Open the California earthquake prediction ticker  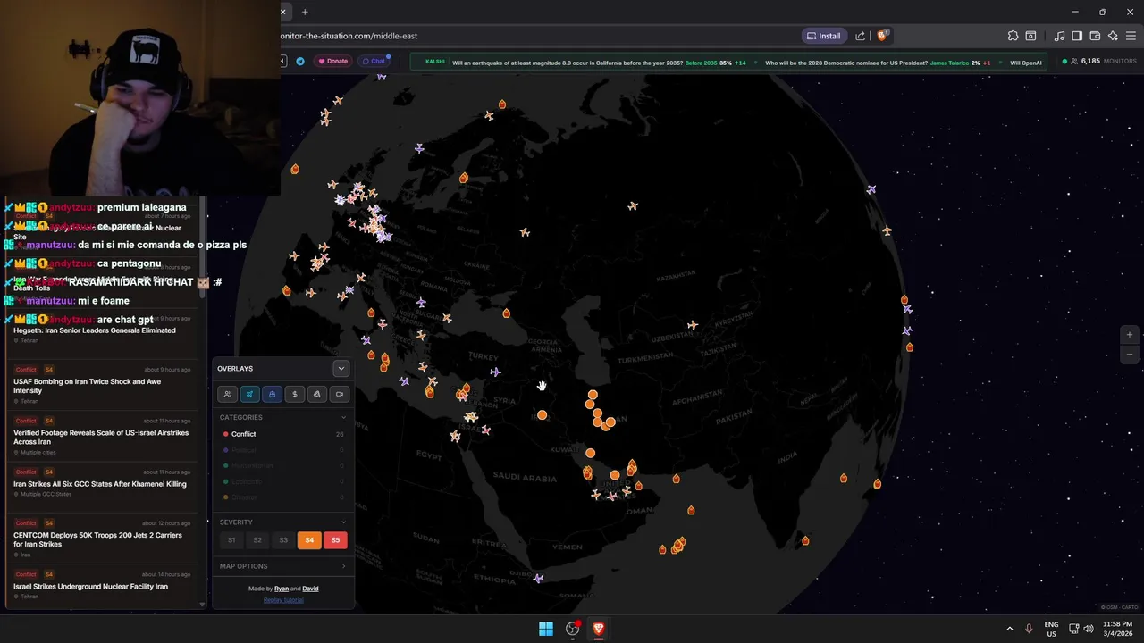click(x=600, y=63)
